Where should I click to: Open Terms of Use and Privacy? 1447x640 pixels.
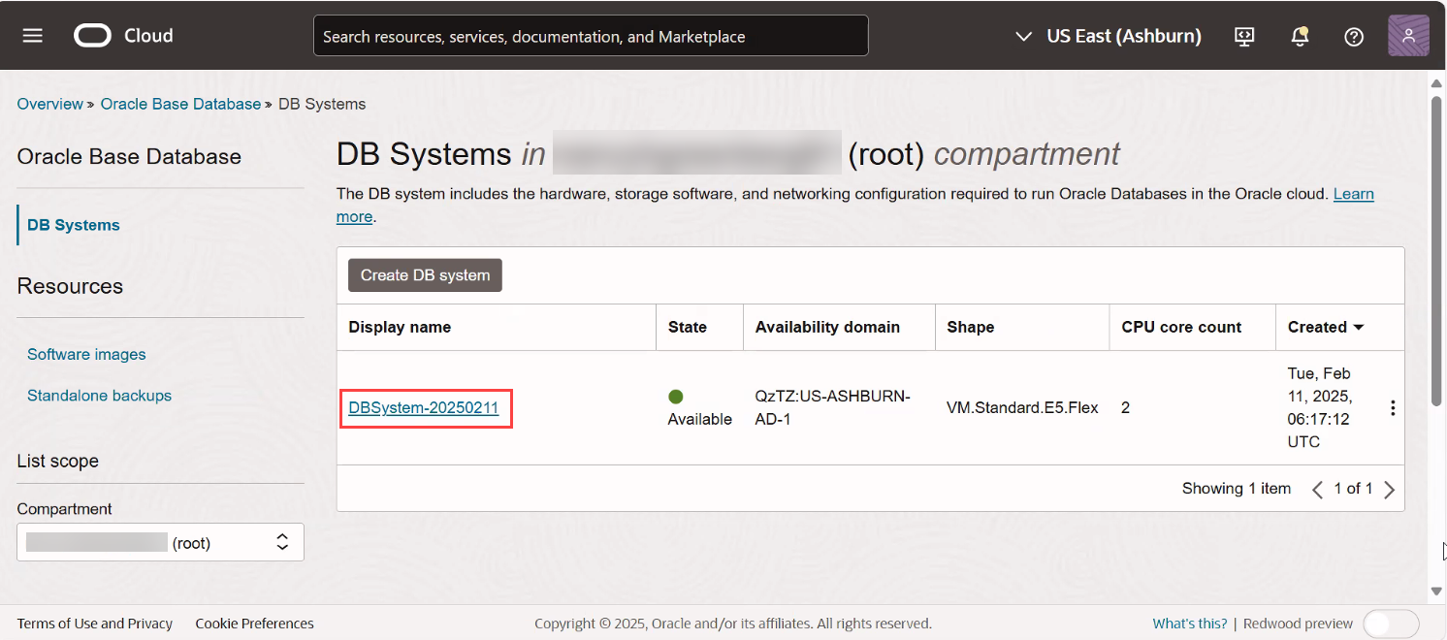(x=95, y=624)
